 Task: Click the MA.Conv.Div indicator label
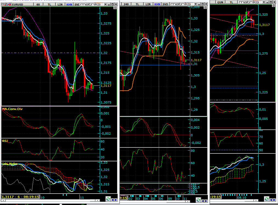click(12, 109)
